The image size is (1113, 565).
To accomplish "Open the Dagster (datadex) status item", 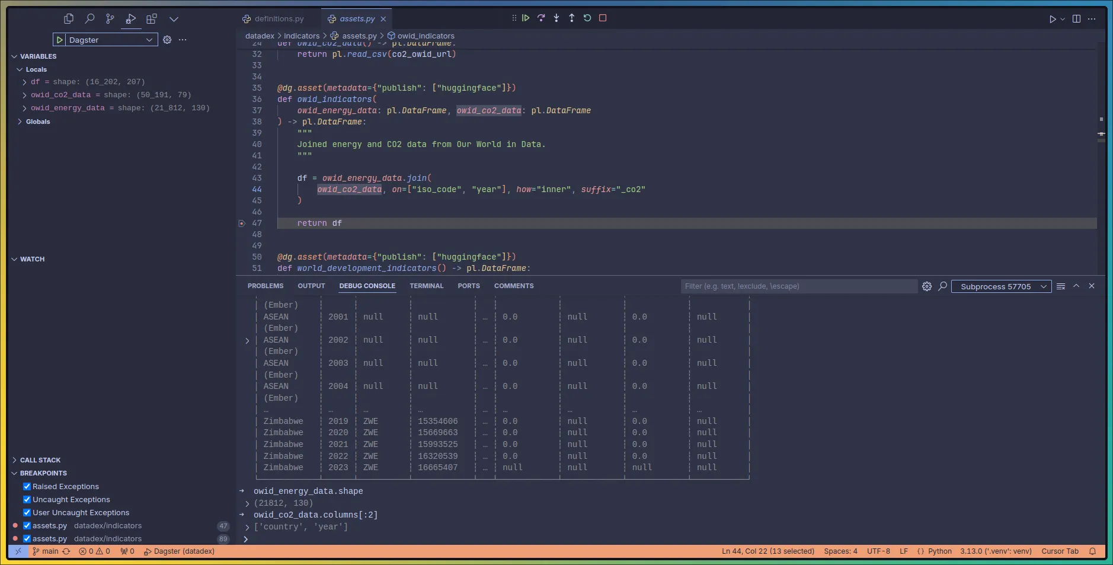I will 179,551.
